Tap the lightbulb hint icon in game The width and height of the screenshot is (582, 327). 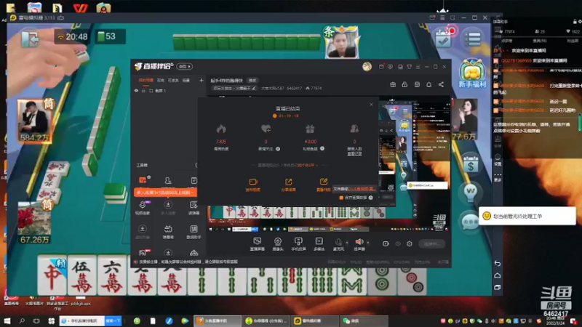[x=470, y=193]
